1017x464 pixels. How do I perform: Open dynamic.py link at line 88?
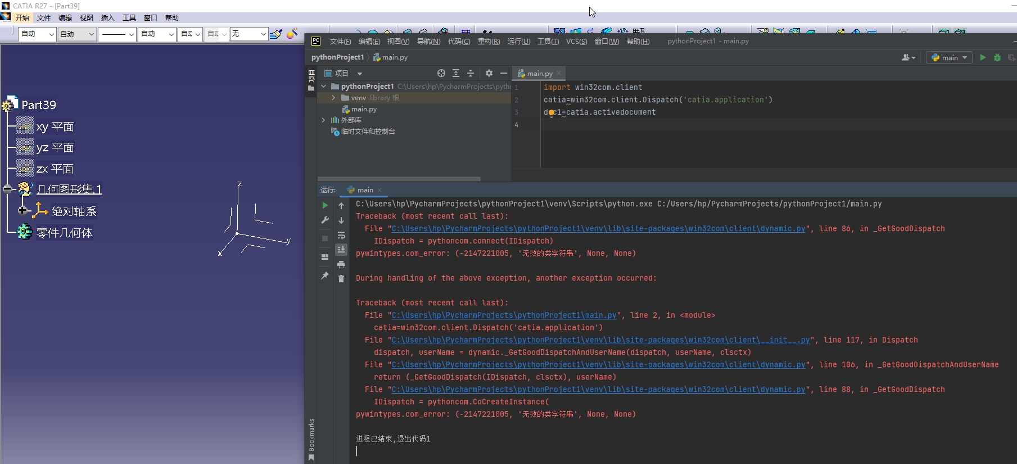598,390
